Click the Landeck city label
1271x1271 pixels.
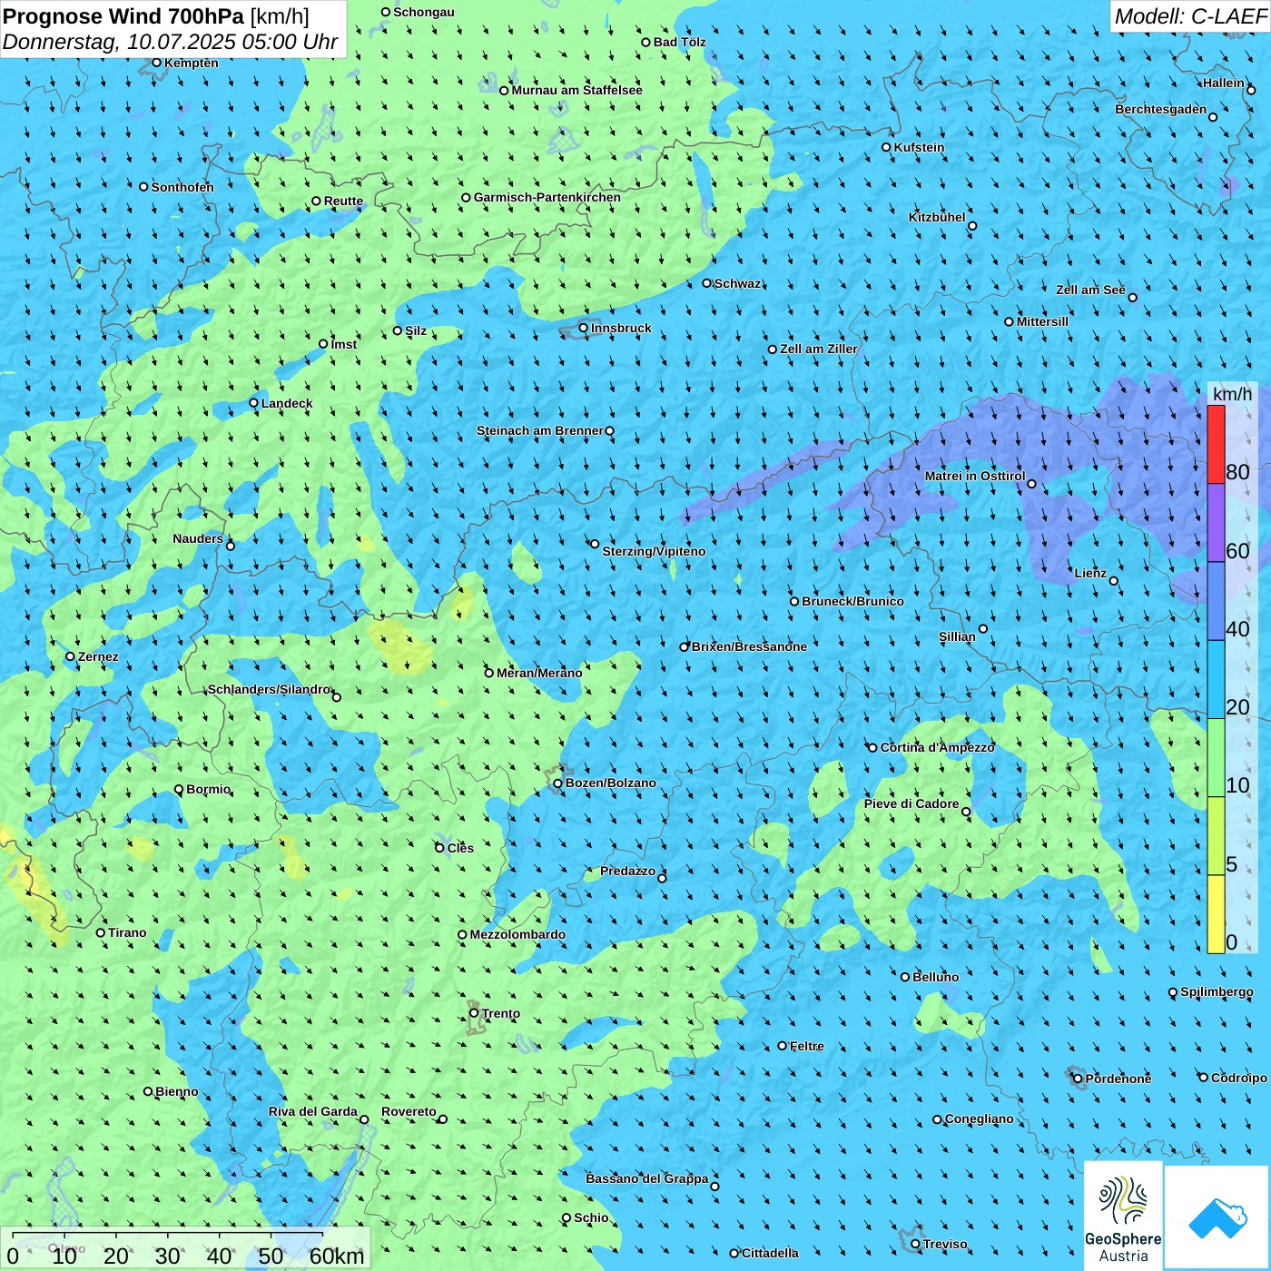[x=287, y=403]
